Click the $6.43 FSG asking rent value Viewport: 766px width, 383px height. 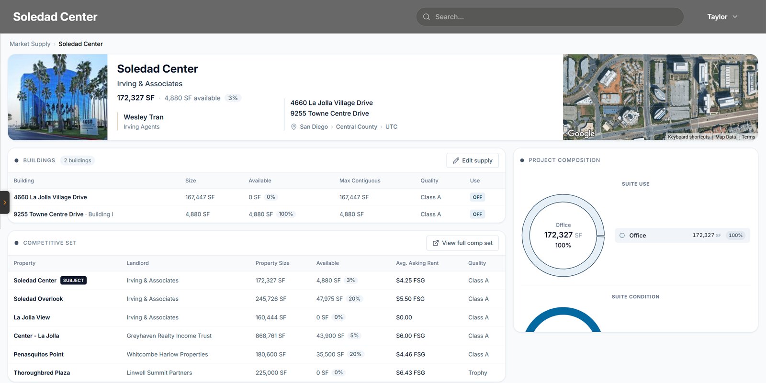pyautogui.click(x=410, y=373)
